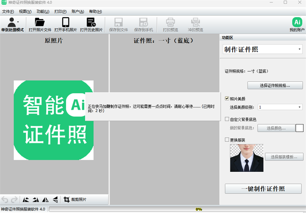The width and height of the screenshot is (306, 213).
Task: Rotate photo right with rotate-right icon
Action: pos(36,199)
